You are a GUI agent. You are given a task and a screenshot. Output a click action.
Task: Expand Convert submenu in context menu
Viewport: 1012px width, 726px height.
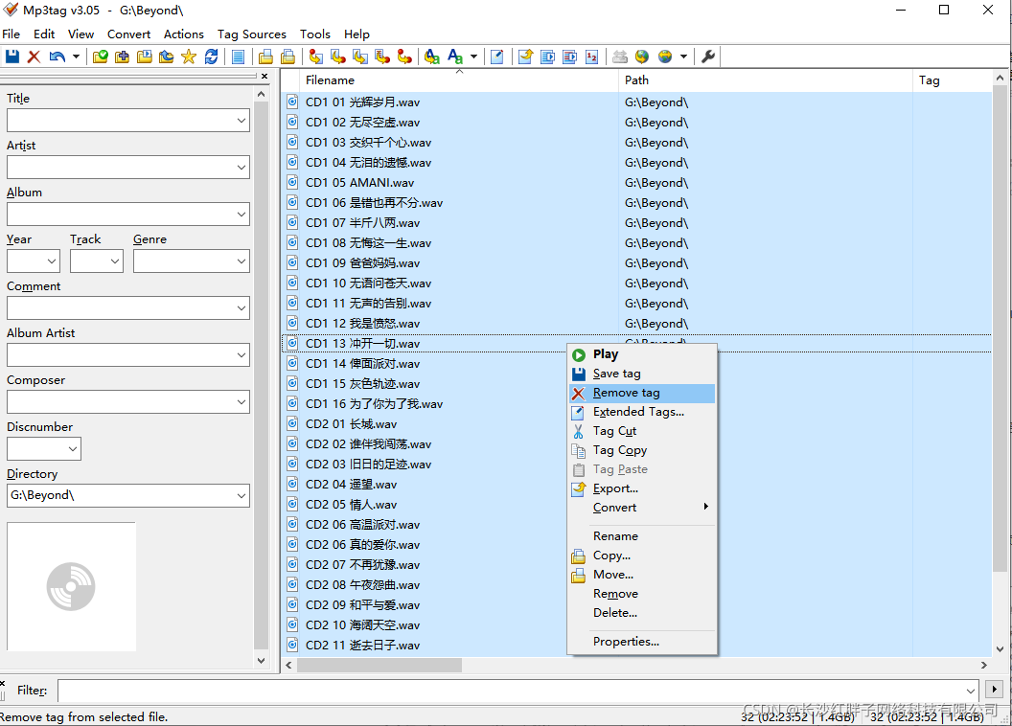coord(642,508)
